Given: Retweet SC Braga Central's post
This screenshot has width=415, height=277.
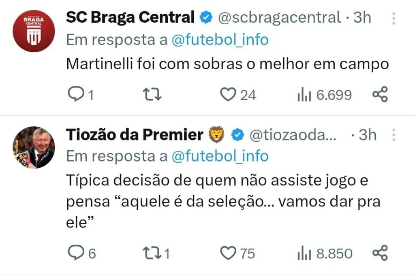Looking at the screenshot, I should 153,95.
